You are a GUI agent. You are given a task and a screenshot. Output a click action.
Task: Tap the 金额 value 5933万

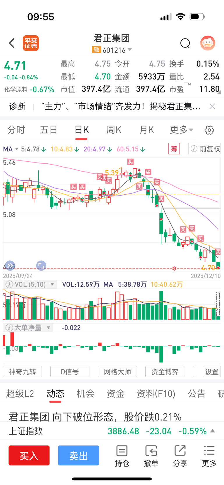point(152,77)
